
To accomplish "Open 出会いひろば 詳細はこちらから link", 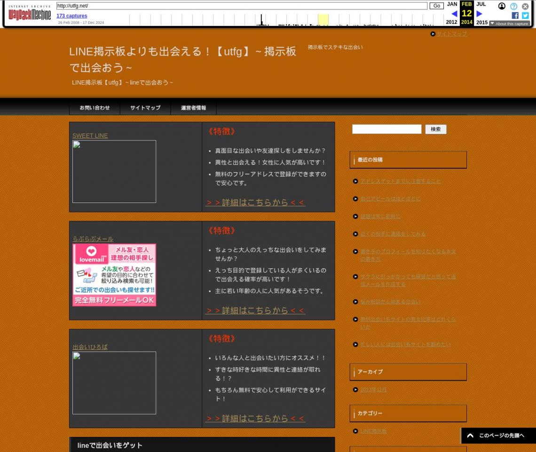I will coord(255,418).
